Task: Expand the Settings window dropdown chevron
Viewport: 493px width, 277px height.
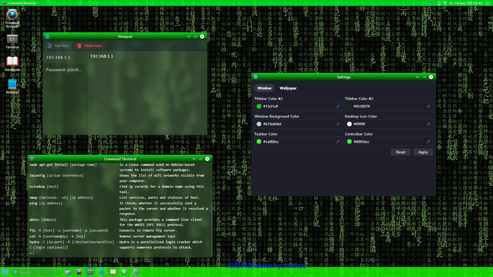Action: click(417, 77)
